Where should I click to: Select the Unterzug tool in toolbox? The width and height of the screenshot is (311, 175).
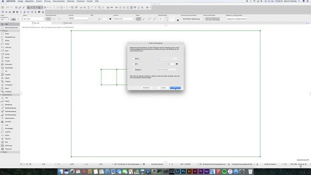pyautogui.click(x=8, y=48)
